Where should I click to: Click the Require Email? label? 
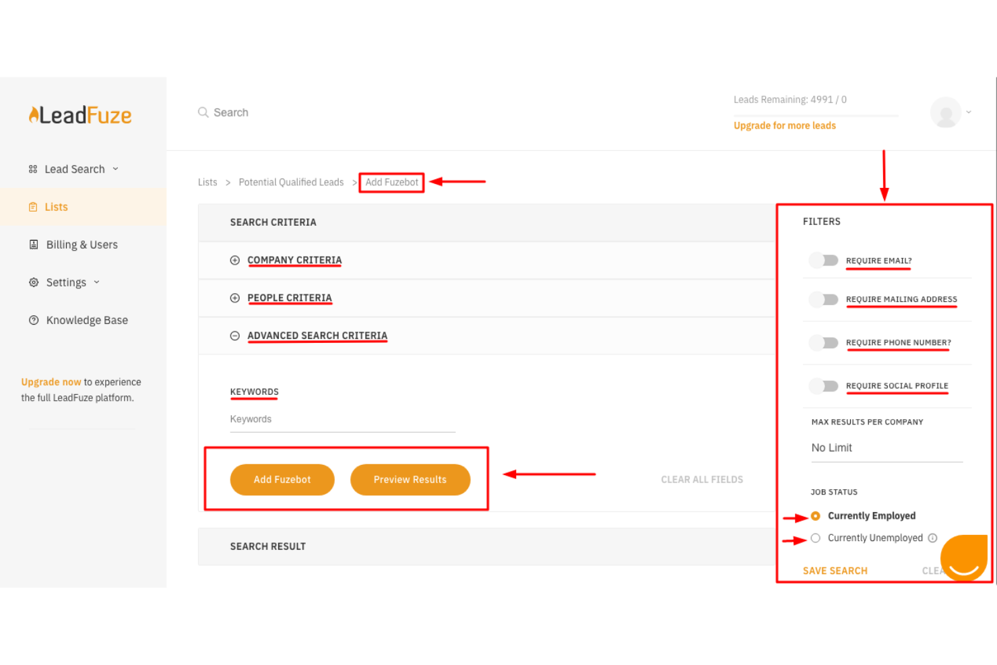click(879, 261)
